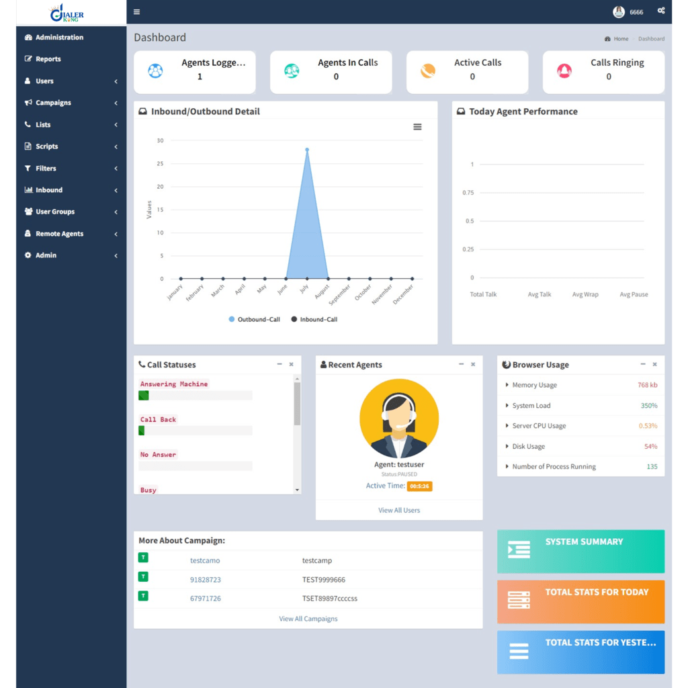Click the green T icon beside testcamo
This screenshot has width=688, height=688.
point(143,557)
